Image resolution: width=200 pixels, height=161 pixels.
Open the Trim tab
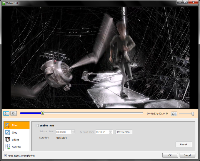[17, 125]
